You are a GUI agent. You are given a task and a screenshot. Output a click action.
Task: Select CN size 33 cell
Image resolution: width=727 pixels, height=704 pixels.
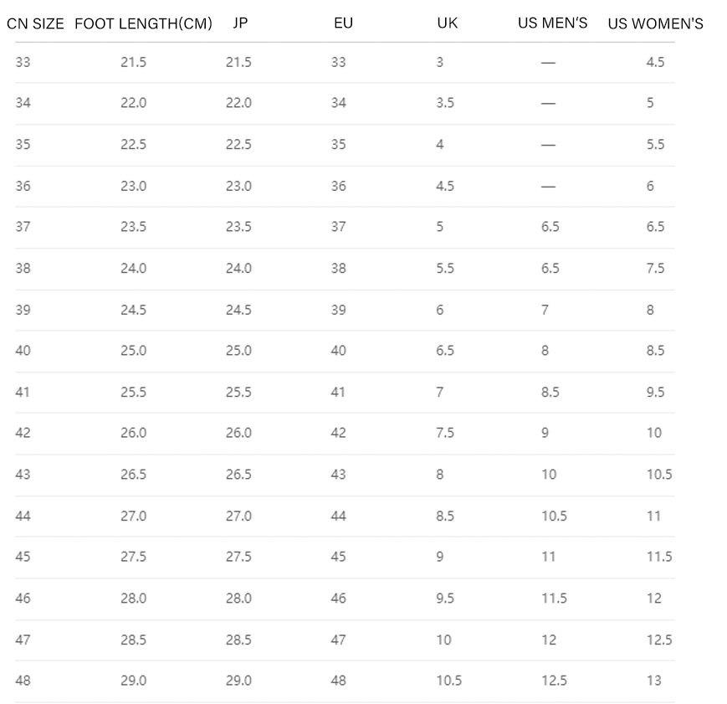coord(23,62)
